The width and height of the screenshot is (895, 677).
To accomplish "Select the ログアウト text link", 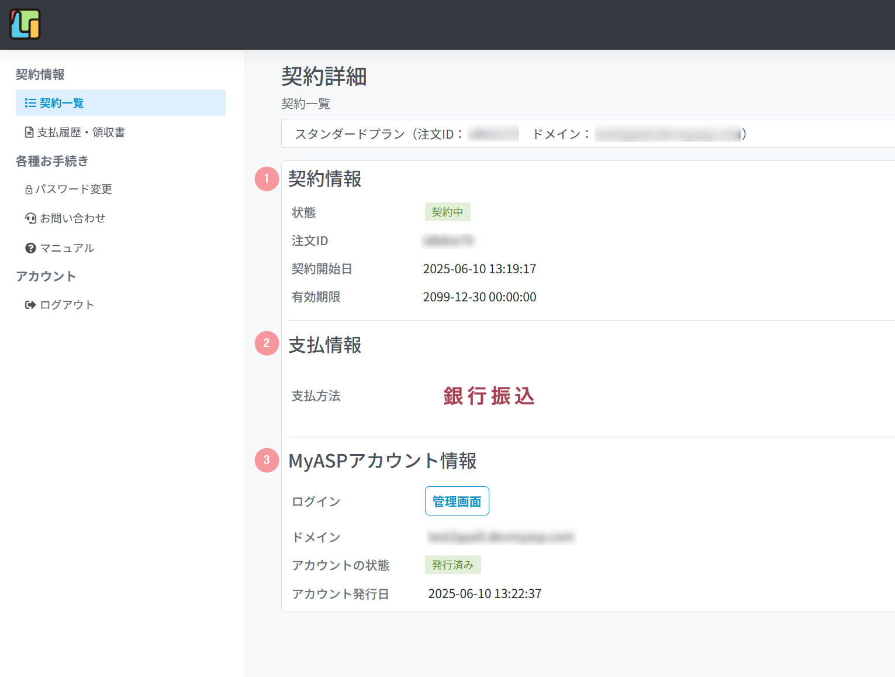I will tap(67, 305).
